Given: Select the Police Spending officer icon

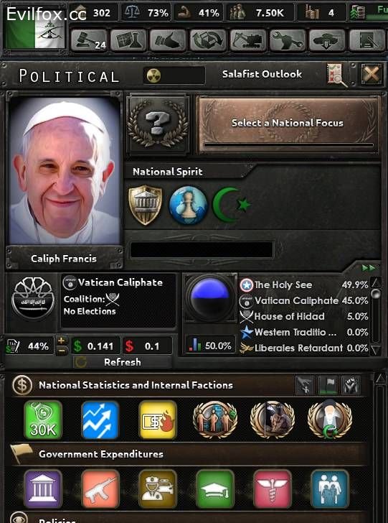Looking at the screenshot, I should point(158,489).
